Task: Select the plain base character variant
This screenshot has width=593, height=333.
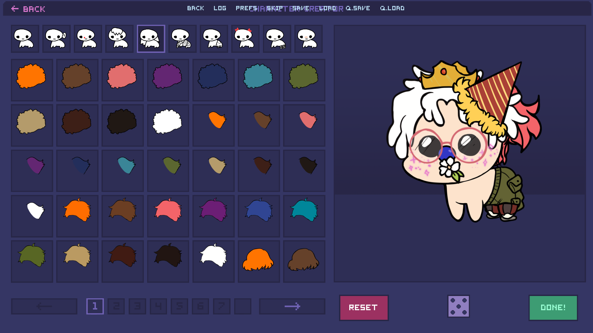Action: tap(25, 39)
